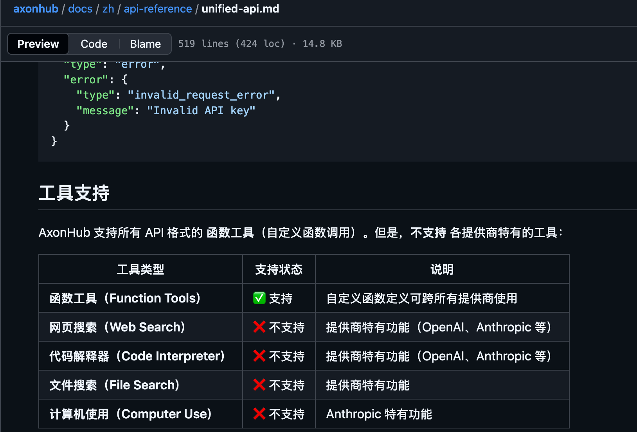Click the green checkmark icon beside 支持

tap(259, 298)
